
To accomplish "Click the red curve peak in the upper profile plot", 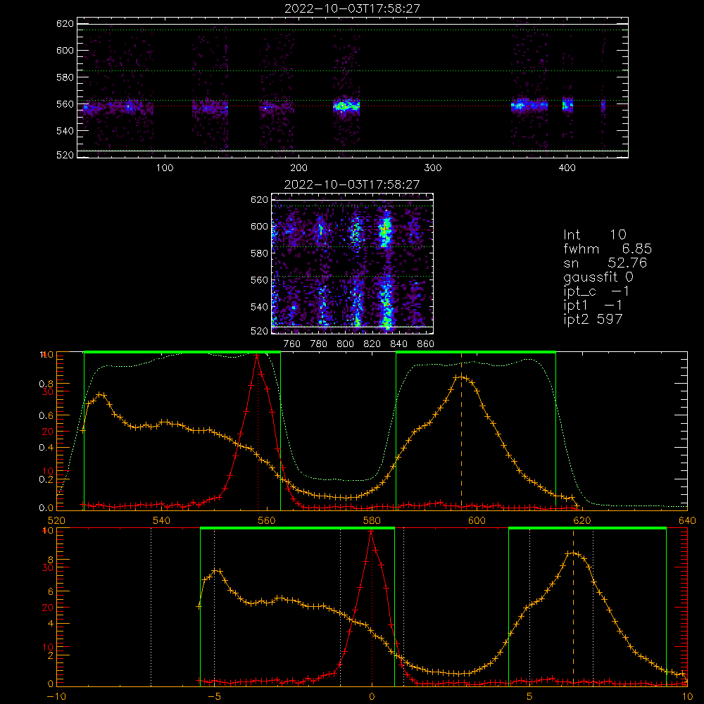I will coord(257,356).
